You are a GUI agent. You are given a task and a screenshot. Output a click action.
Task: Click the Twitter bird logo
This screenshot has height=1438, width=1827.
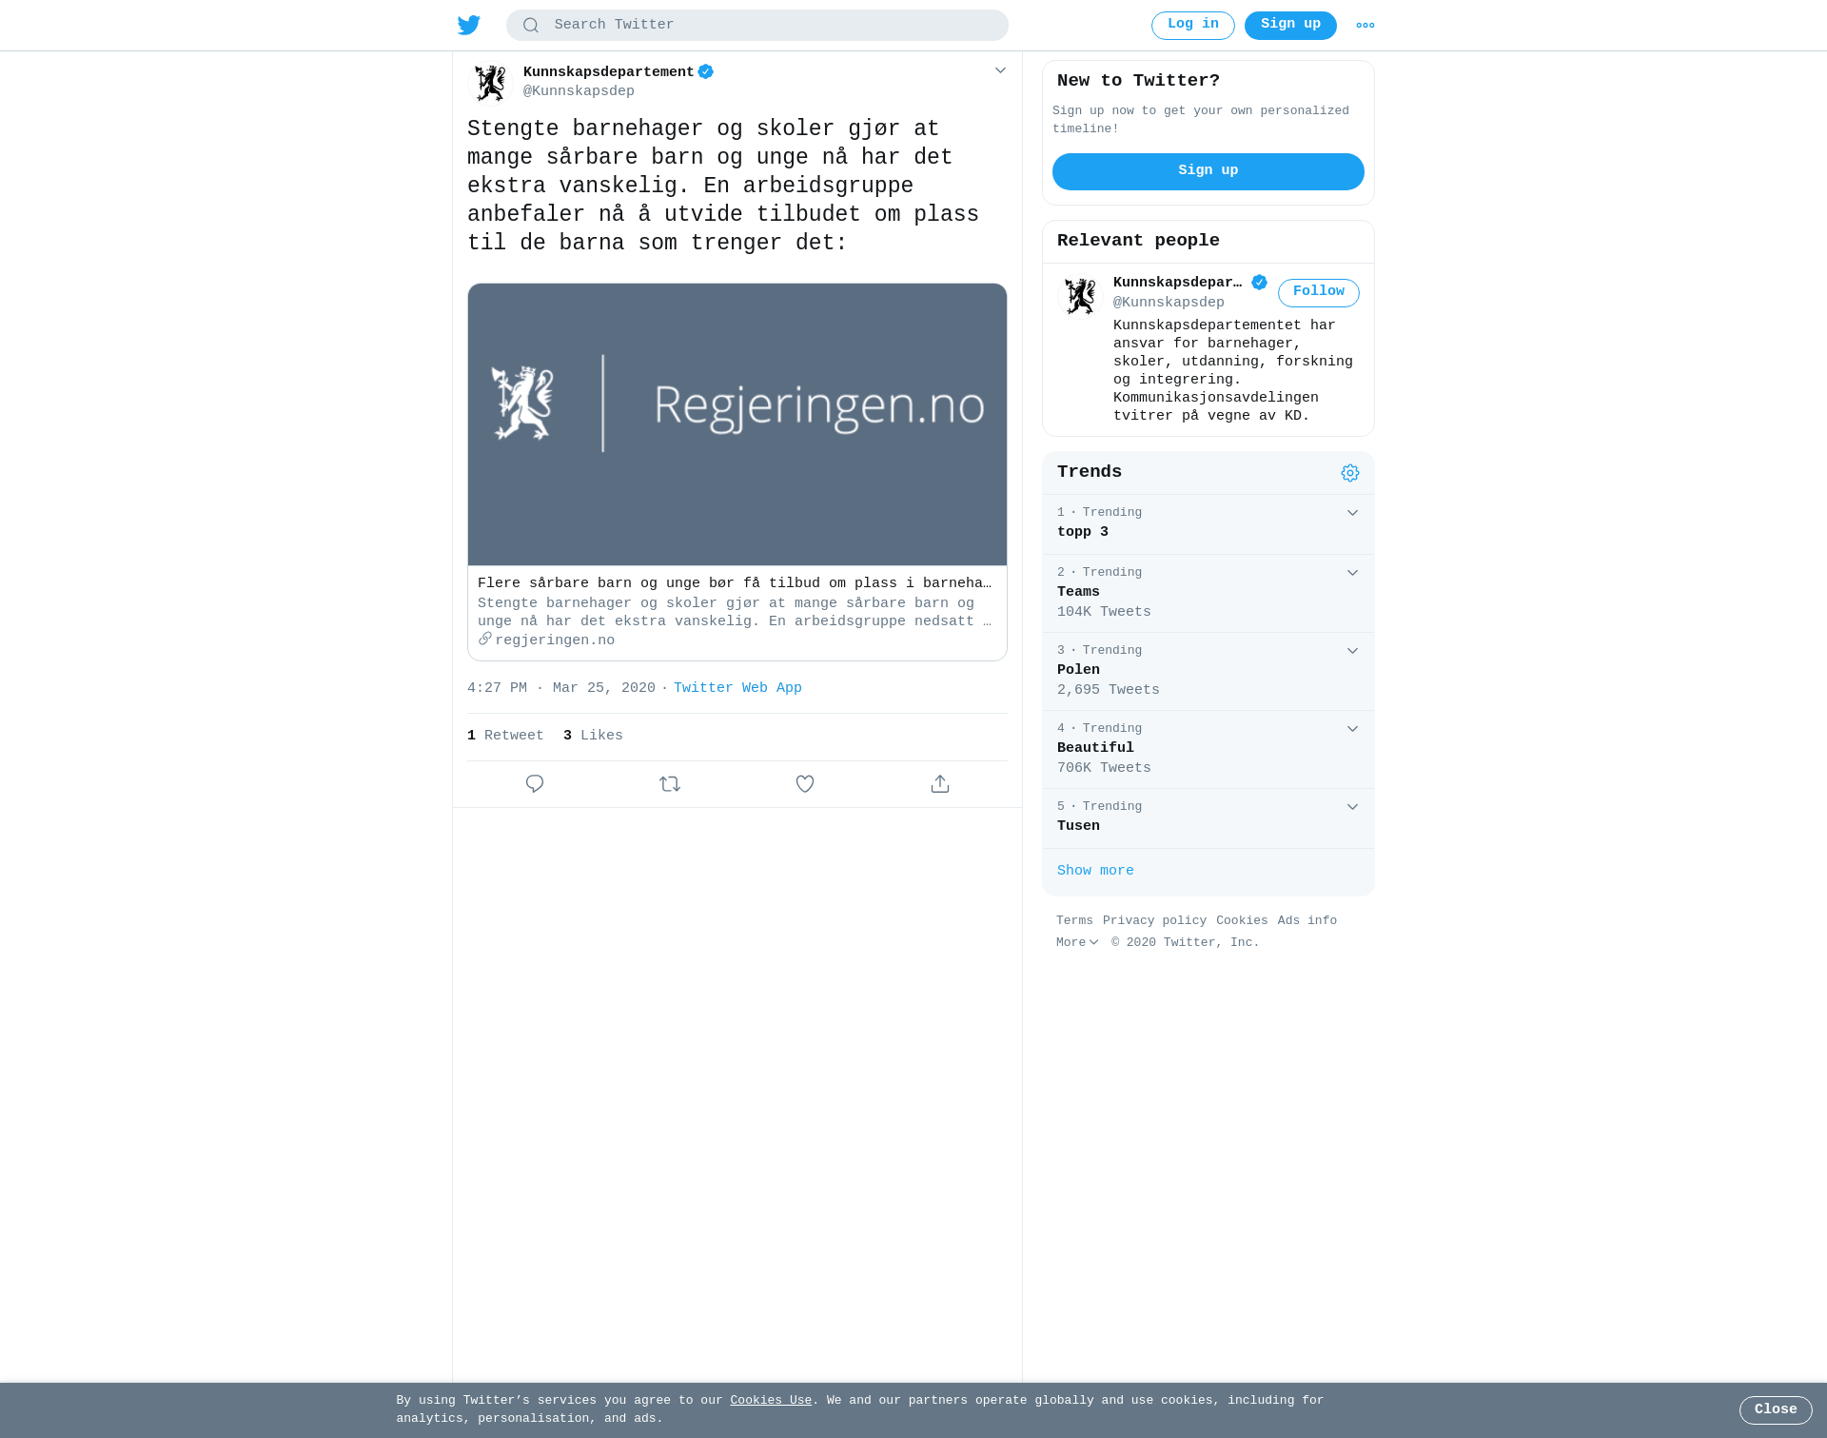coord(469,26)
